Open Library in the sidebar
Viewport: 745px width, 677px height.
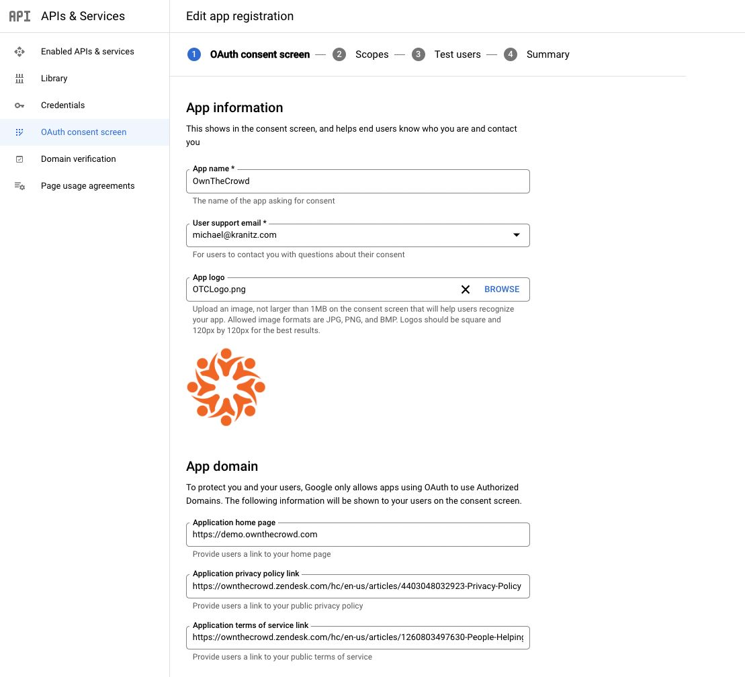[x=54, y=79]
